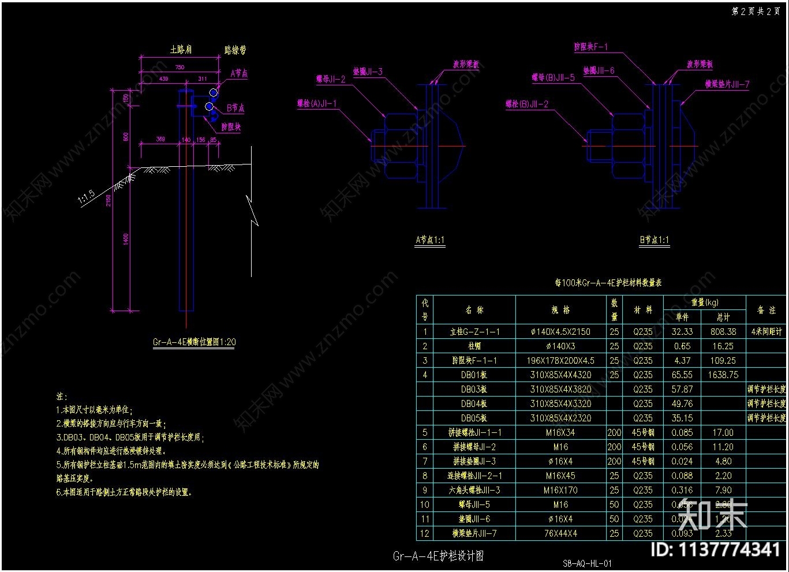The width and height of the screenshot is (789, 572).
Task: Click the "76X44X4" specification cell
Action: [x=560, y=534]
